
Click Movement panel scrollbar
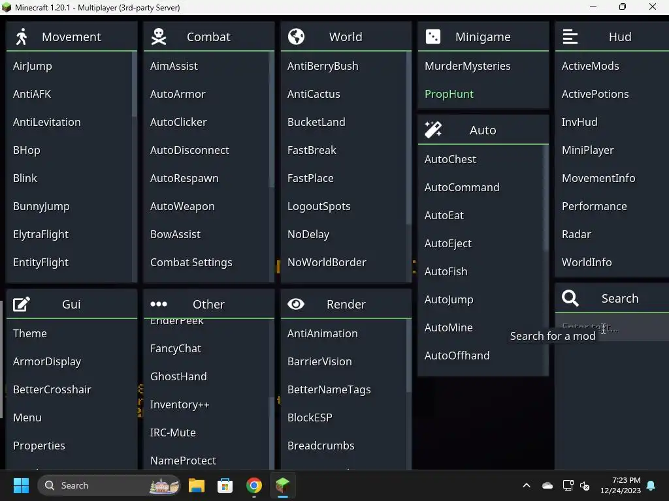[x=135, y=84]
